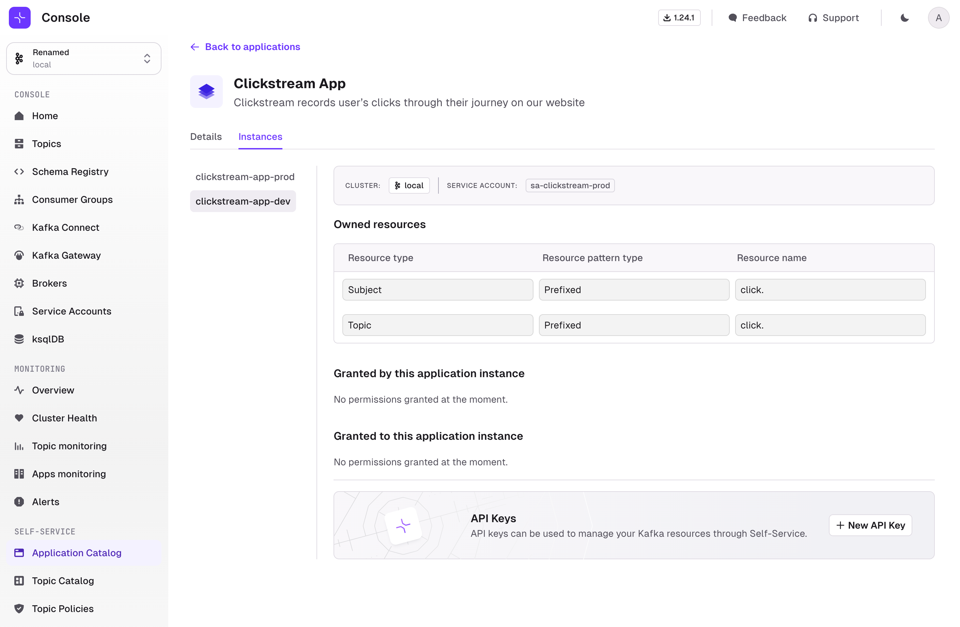The width and height of the screenshot is (960, 627).
Task: Click the Kafka Connect sidebar icon
Action: 18,227
